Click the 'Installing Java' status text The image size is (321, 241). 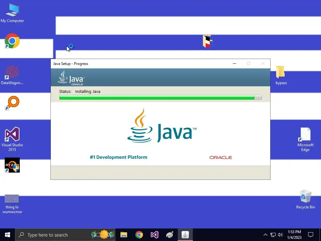(x=88, y=92)
